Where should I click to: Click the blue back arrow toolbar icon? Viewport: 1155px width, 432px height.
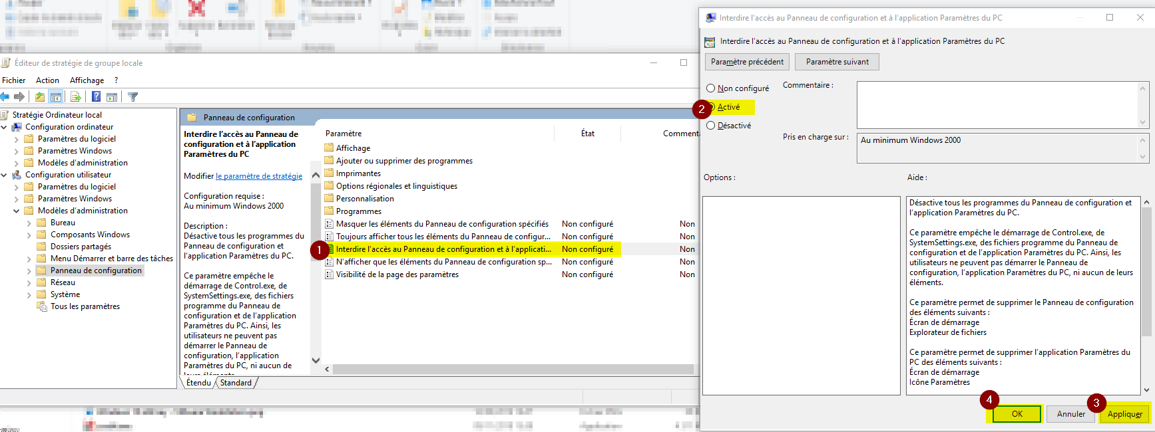coord(5,97)
